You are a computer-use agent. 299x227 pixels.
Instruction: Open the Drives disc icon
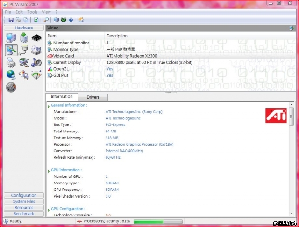(x=36, y=50)
